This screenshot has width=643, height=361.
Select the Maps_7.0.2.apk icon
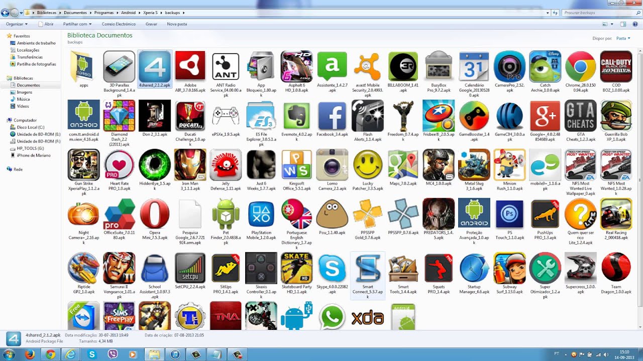(403, 164)
